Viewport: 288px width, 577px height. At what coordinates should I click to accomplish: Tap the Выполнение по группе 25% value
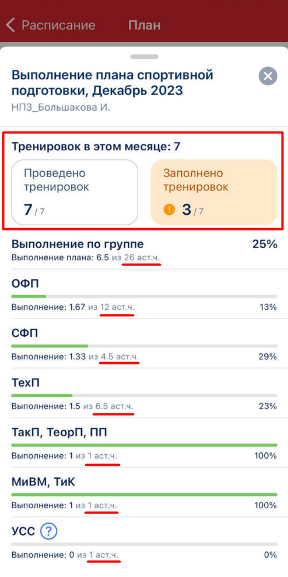265,244
